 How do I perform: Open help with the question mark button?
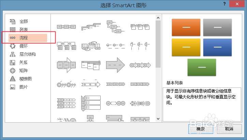click(224, 4)
